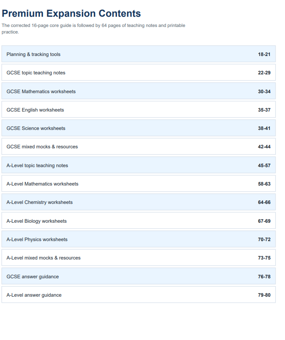Click page range '70-72'
Image resolution: width=285 pixels, height=340 pixels.
pos(264,239)
